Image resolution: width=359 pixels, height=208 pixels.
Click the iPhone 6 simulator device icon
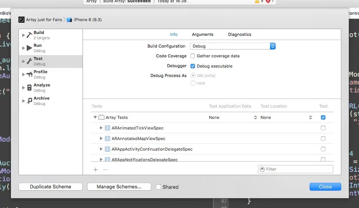click(69, 20)
